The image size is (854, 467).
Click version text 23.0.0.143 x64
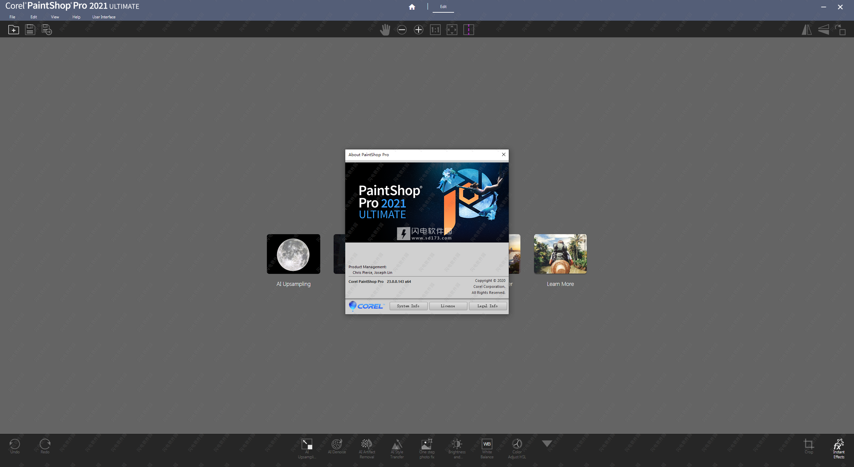[399, 282]
